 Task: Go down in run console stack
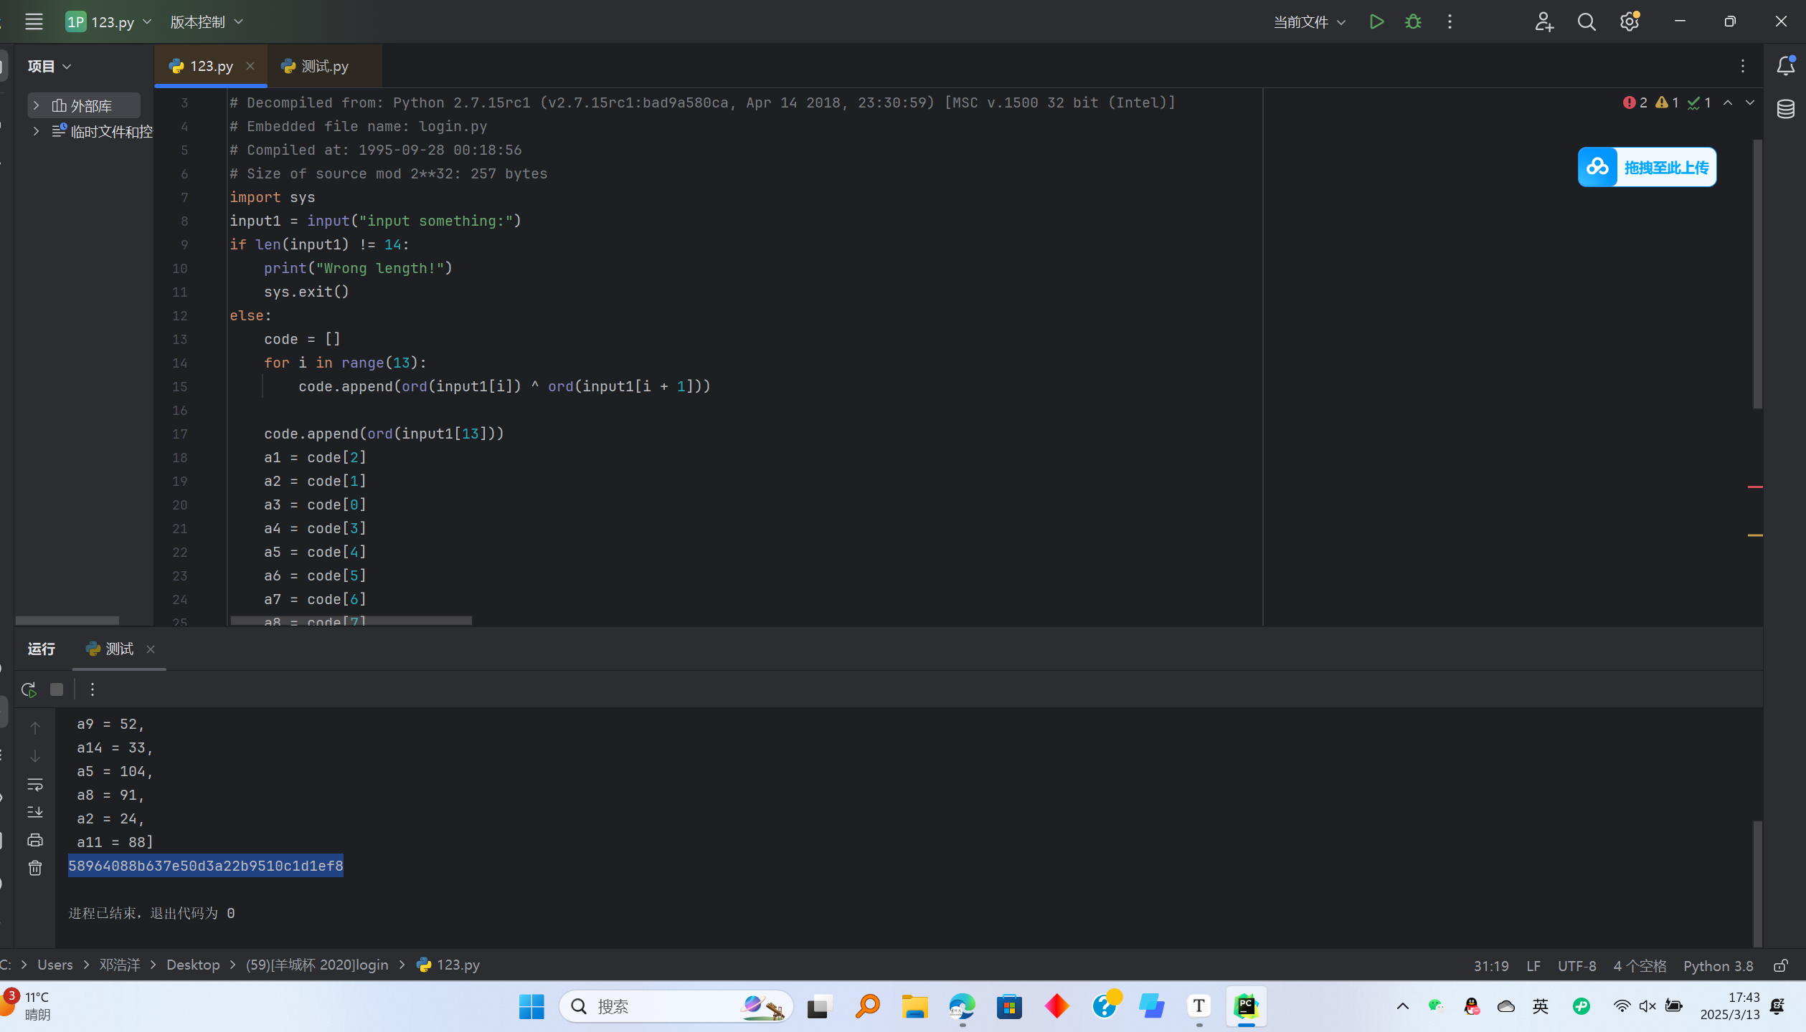[35, 756]
